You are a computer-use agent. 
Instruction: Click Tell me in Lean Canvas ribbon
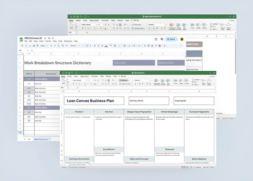pos(122,76)
